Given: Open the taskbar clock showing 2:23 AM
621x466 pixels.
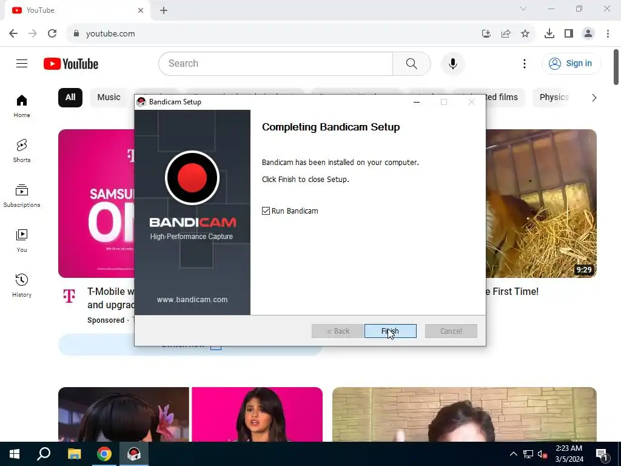Looking at the screenshot, I should tap(569, 454).
